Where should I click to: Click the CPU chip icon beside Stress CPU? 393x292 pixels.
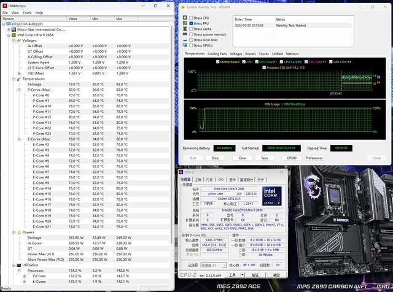185,18
